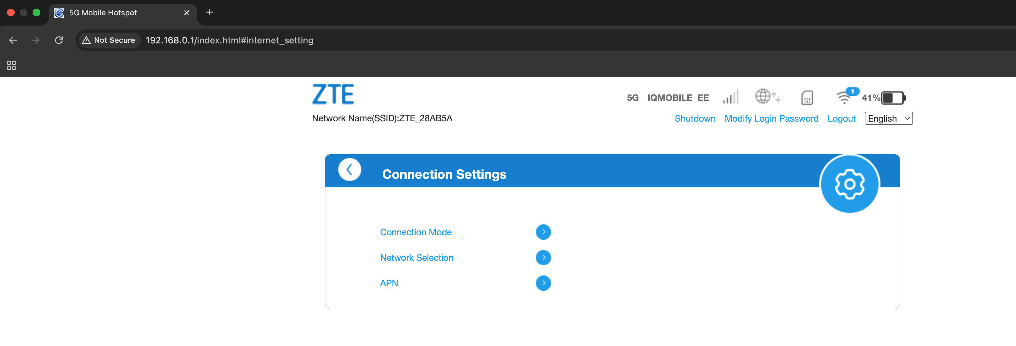Click the back arrow in Connection Settings header
Viewport: 1016px width, 346px height.
349,169
